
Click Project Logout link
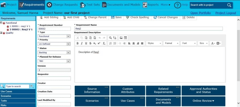coord(226,13)
